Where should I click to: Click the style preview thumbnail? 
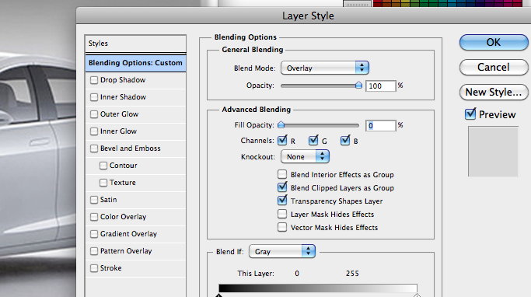493,152
